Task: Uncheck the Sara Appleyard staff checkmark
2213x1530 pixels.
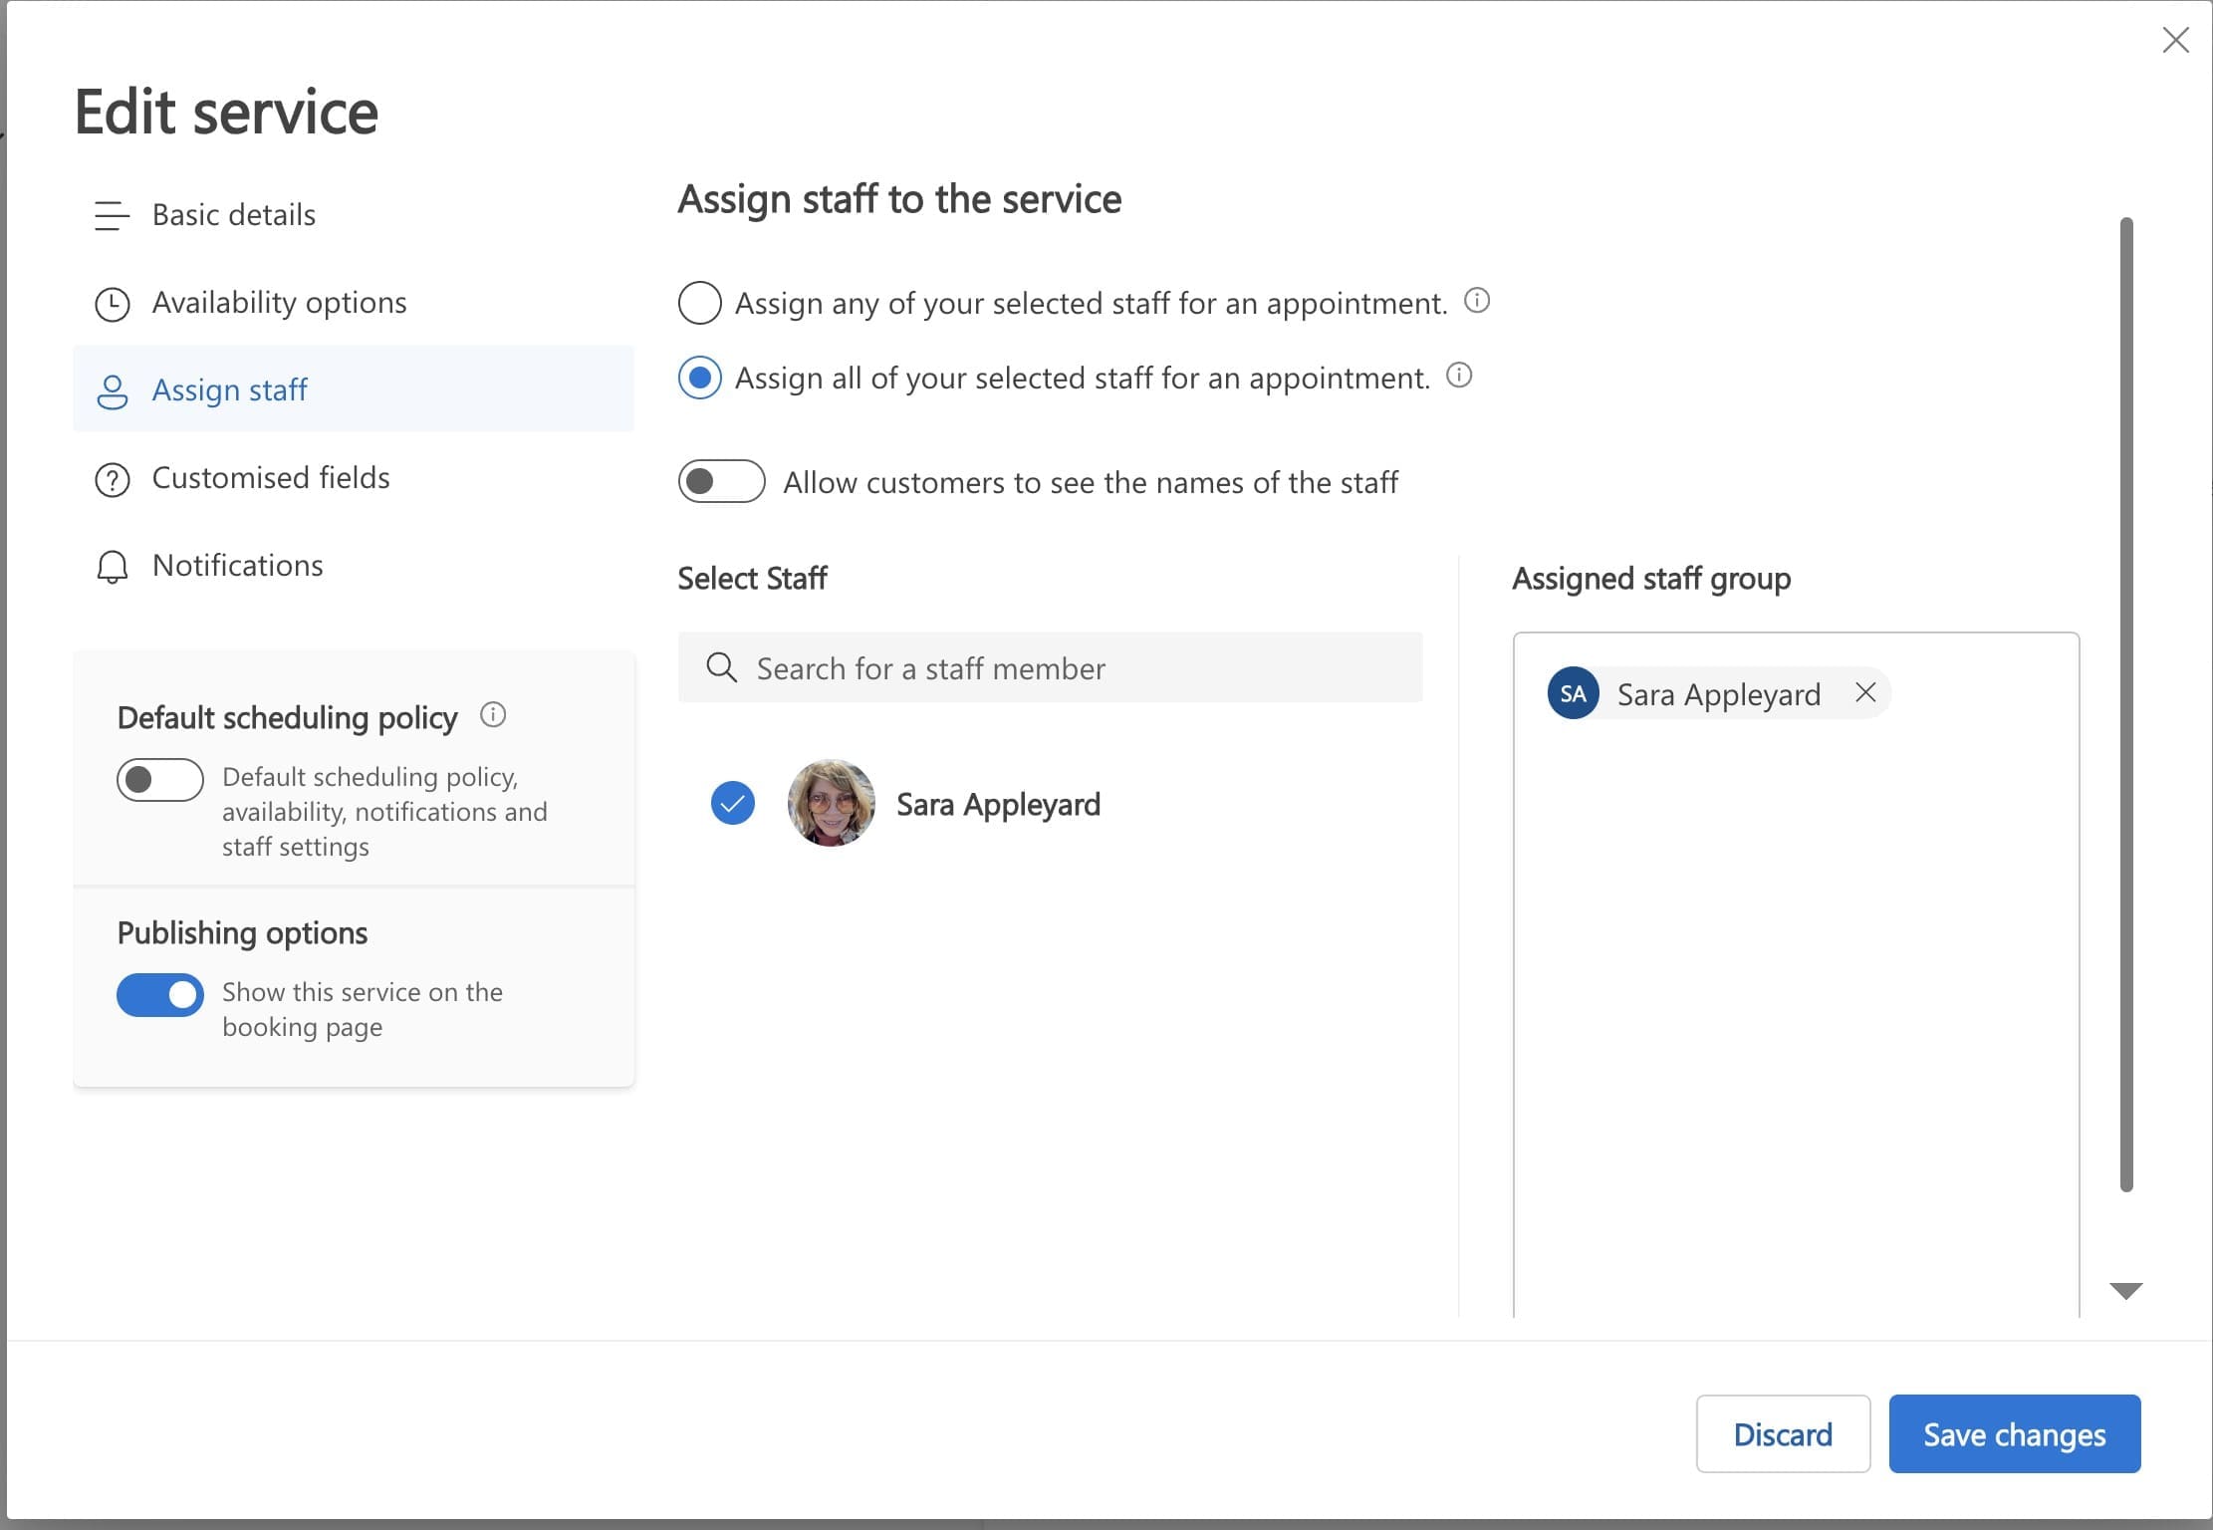Action: point(733,803)
